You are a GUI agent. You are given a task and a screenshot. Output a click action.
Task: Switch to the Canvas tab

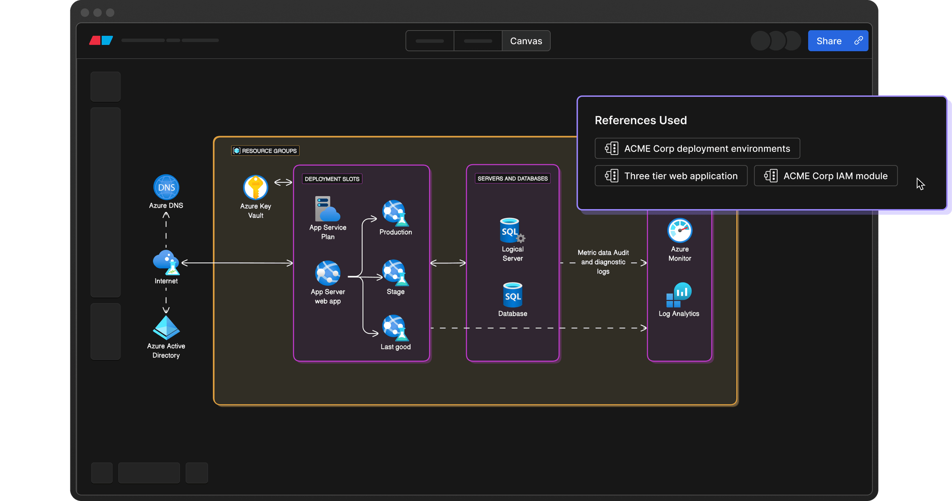(x=526, y=41)
